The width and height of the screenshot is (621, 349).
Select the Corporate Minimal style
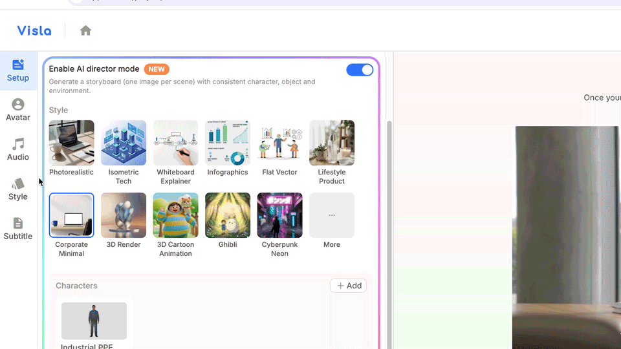71,215
